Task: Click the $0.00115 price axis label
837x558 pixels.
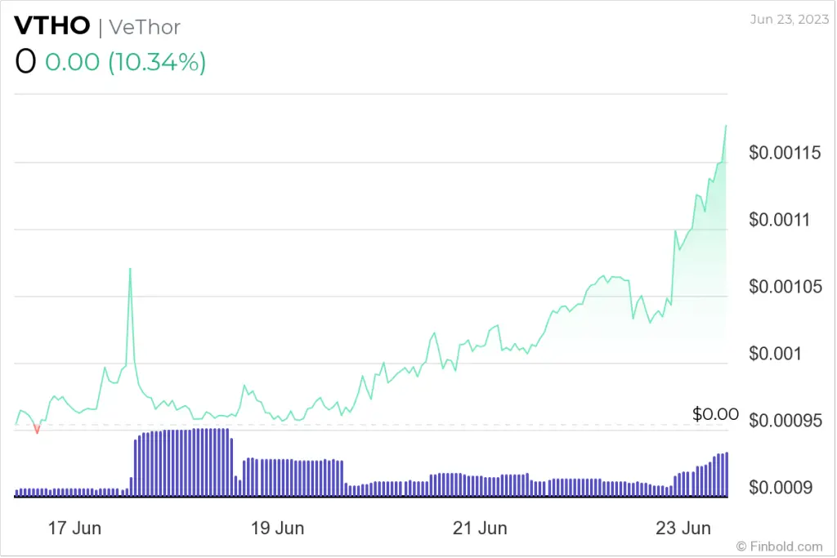Action: (783, 153)
